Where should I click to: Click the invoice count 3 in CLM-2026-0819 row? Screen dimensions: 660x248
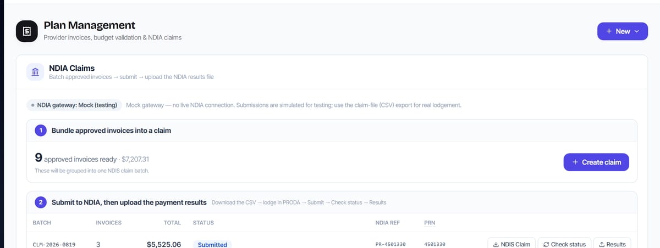point(98,244)
